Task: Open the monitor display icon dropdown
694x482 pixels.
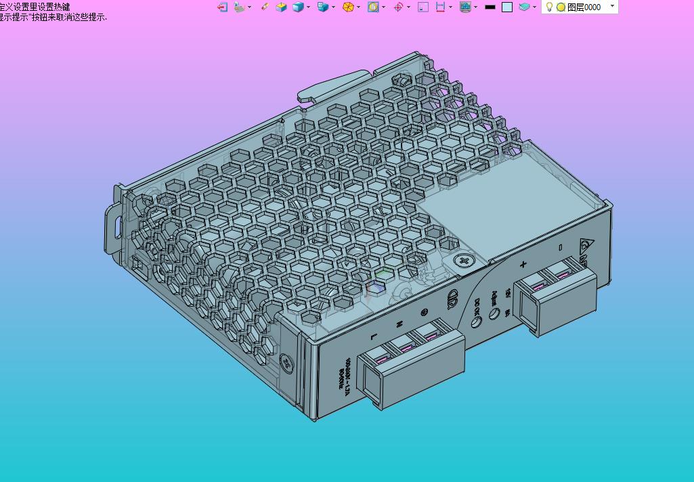Action: click(475, 7)
